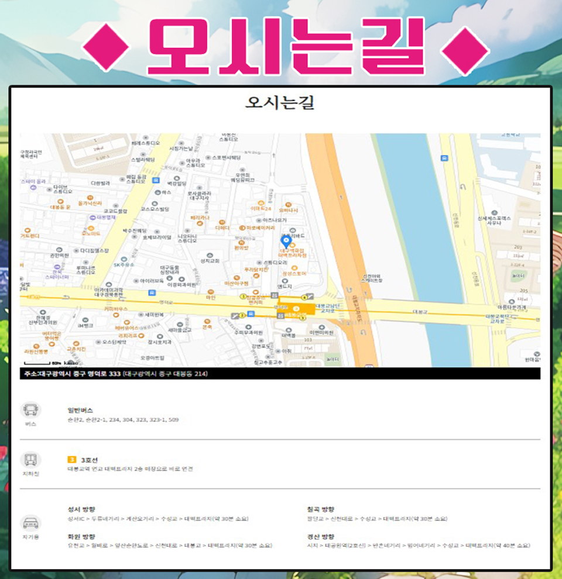Screen dimensions: 562x579
Task: Click the bus icon labeled 버스
Action: pos(30,410)
